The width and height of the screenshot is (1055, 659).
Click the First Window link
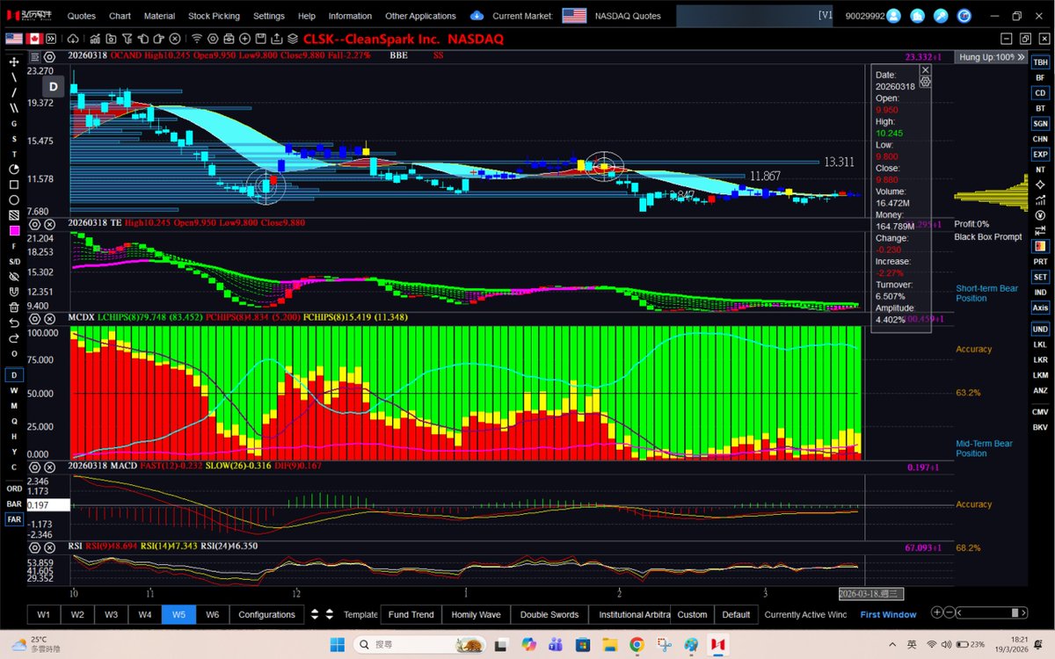(x=888, y=614)
